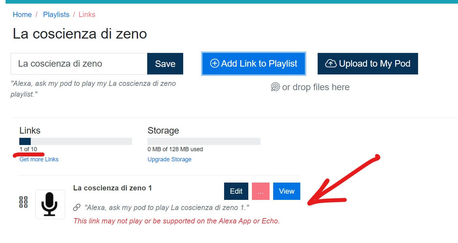View the La coscienza di zeno 1 link

click(x=287, y=191)
